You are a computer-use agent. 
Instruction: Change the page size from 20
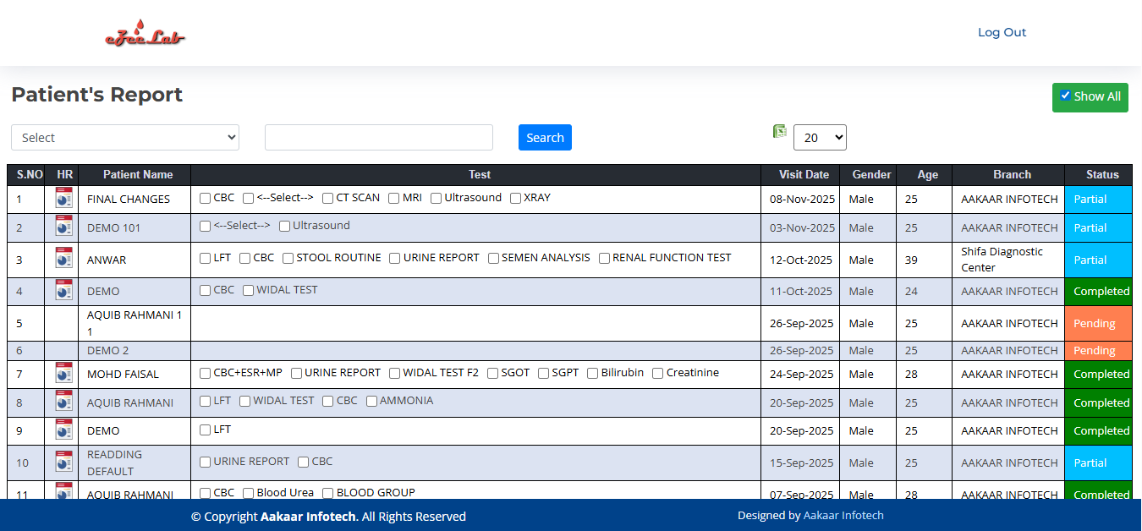(819, 137)
